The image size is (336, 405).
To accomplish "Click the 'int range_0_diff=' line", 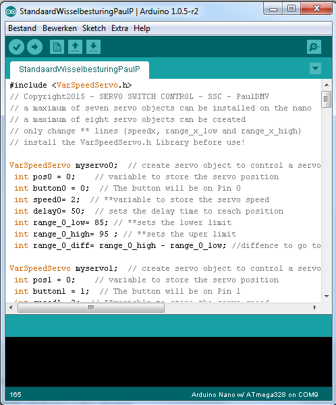I will coord(167,245).
